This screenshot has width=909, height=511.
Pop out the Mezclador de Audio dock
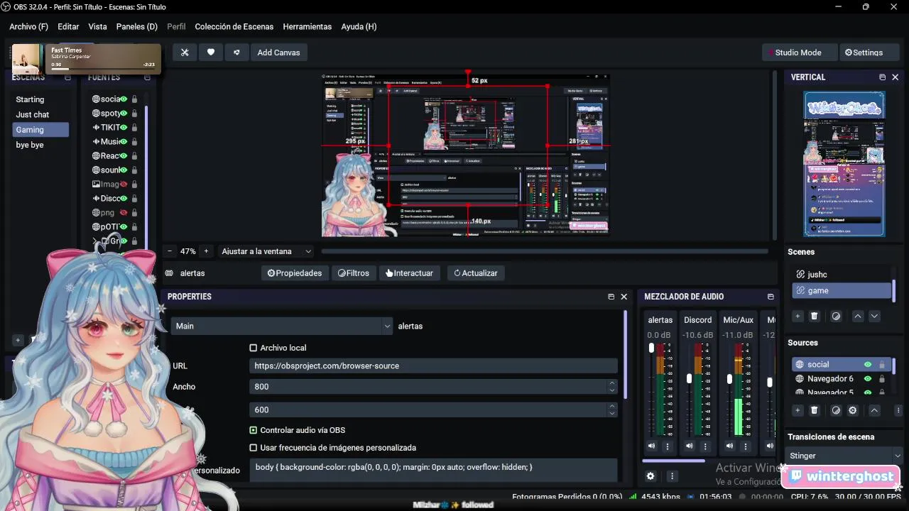(771, 297)
